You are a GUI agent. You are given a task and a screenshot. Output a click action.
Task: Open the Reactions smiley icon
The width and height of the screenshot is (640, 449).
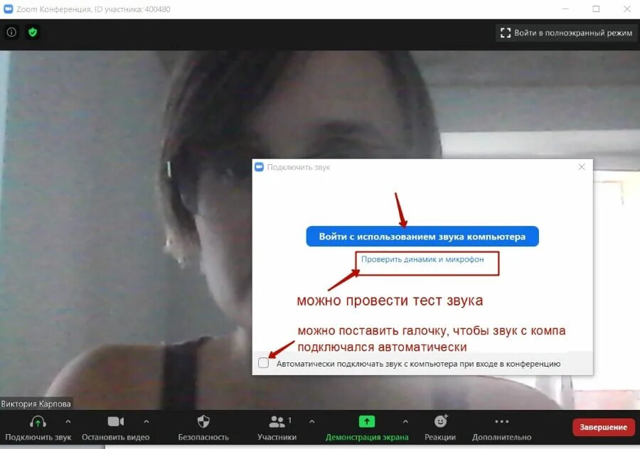click(x=441, y=421)
